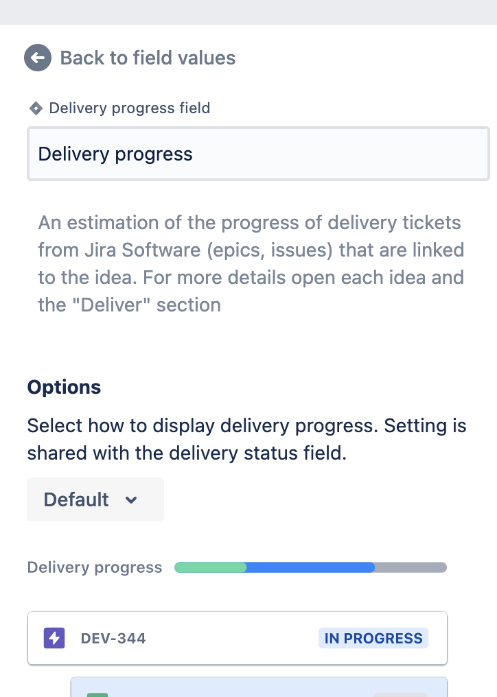Click the diamond icon beside Delivery progress field
The height and width of the screenshot is (697, 497).
36,108
